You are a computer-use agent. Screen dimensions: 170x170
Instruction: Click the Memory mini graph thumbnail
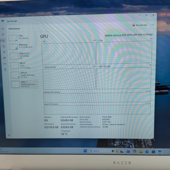pos(13,47)
